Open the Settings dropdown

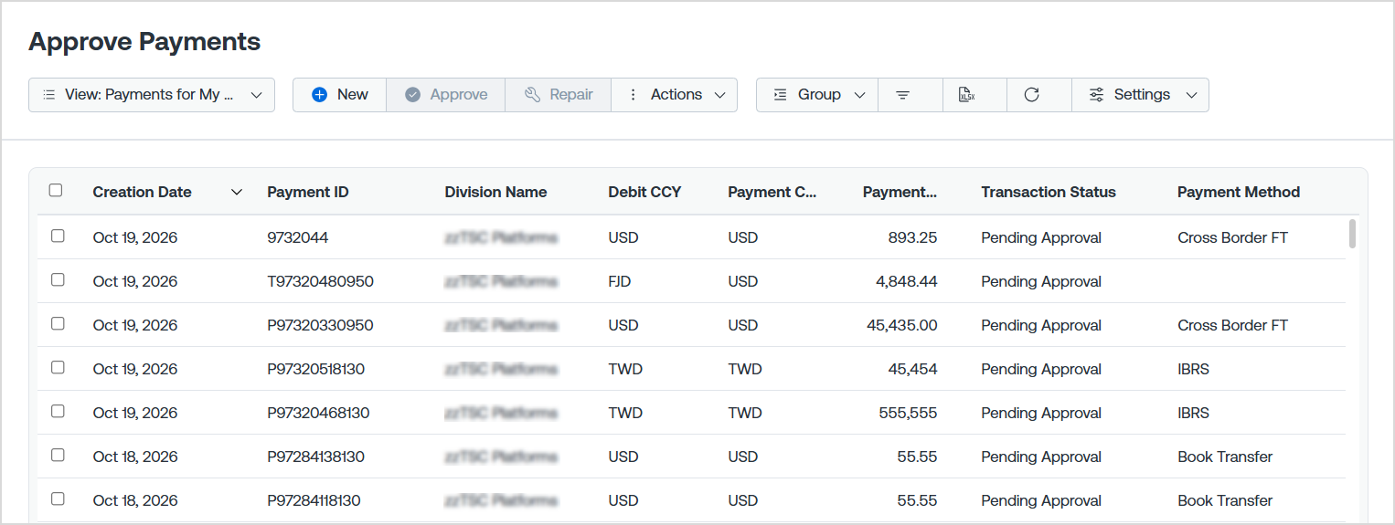point(1141,95)
